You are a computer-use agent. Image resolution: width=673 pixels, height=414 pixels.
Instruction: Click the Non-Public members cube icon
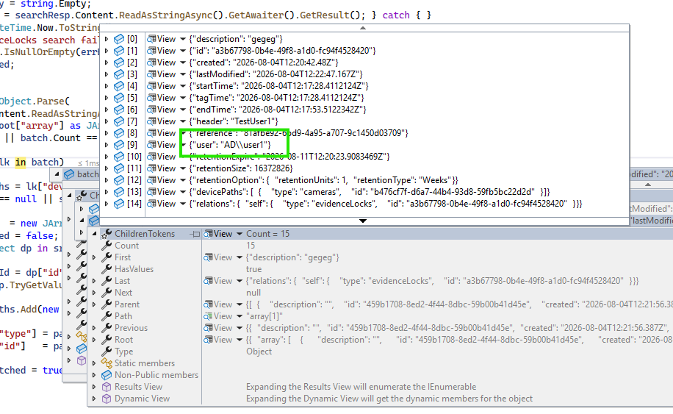(x=107, y=375)
